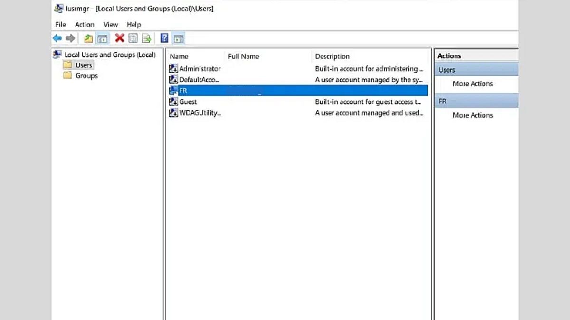Select Local Users and Groups root node

tap(110, 55)
